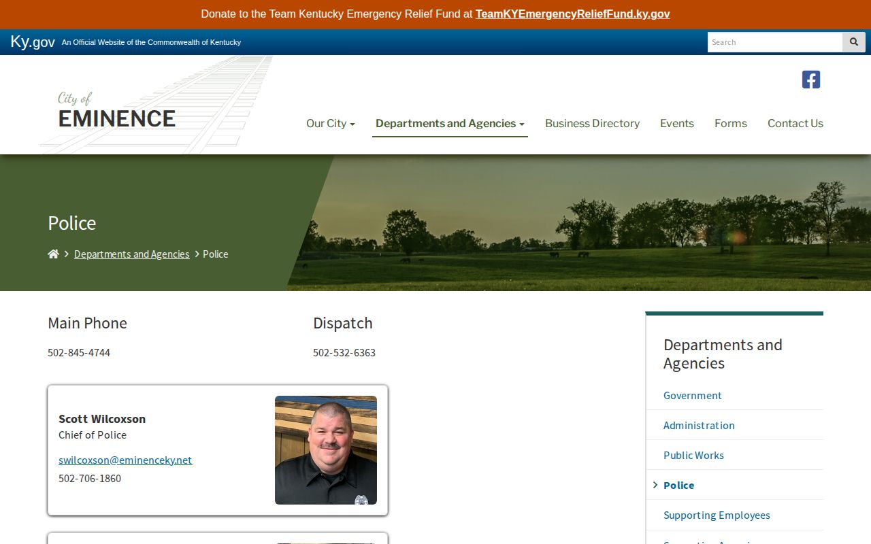871x544 pixels.
Task: Click chief's phone 502-706-1860
Action: [90, 478]
